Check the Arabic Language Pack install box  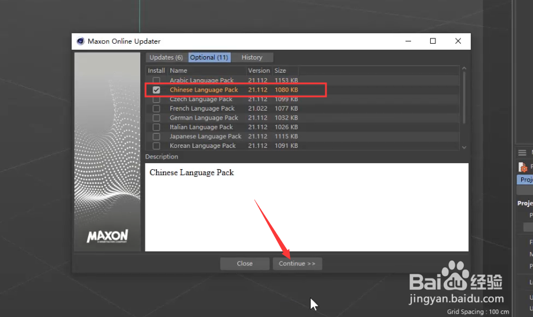pyautogui.click(x=156, y=80)
